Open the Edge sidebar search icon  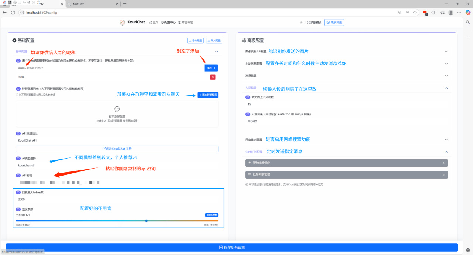tap(468, 23)
